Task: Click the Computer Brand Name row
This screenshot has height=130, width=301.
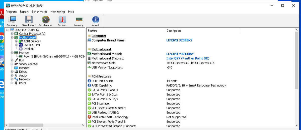Action: 191,40
